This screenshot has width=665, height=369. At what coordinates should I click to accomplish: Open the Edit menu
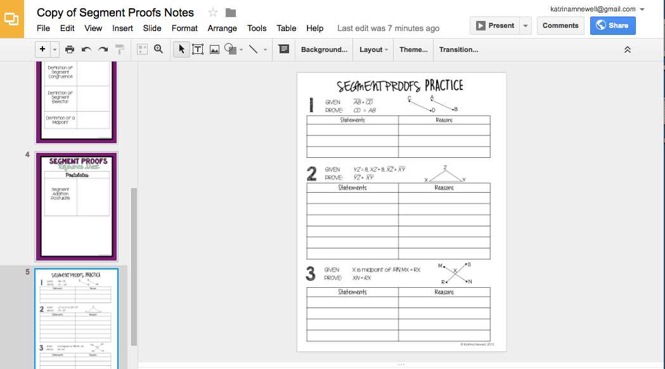click(x=67, y=29)
